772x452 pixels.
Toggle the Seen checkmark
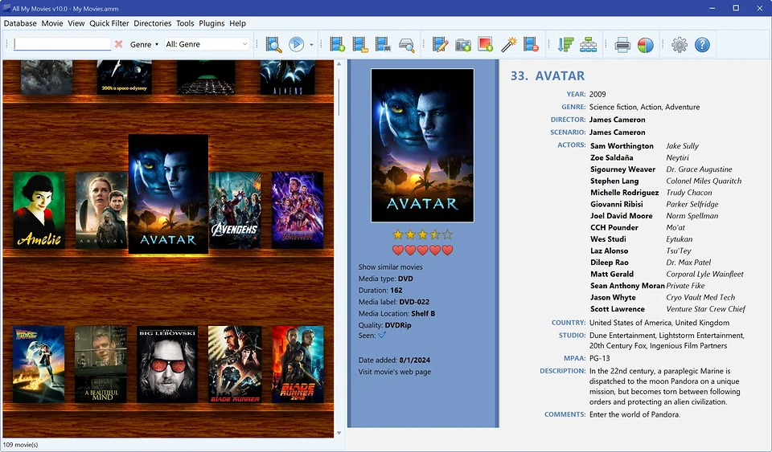click(382, 335)
